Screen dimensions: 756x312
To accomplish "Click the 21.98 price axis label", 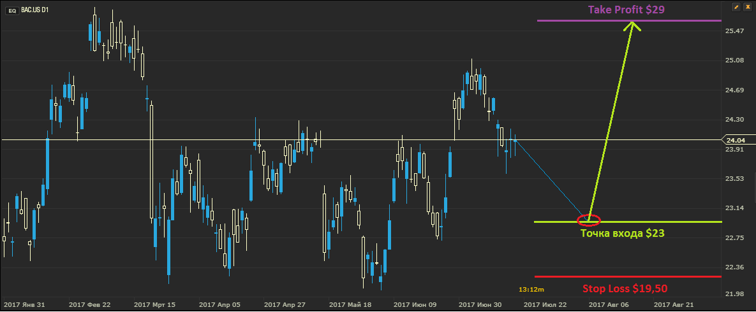I will [x=736, y=294].
